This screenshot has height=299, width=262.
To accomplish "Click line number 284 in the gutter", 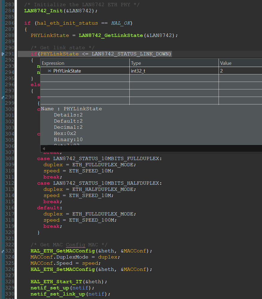I will click(10, 11).
